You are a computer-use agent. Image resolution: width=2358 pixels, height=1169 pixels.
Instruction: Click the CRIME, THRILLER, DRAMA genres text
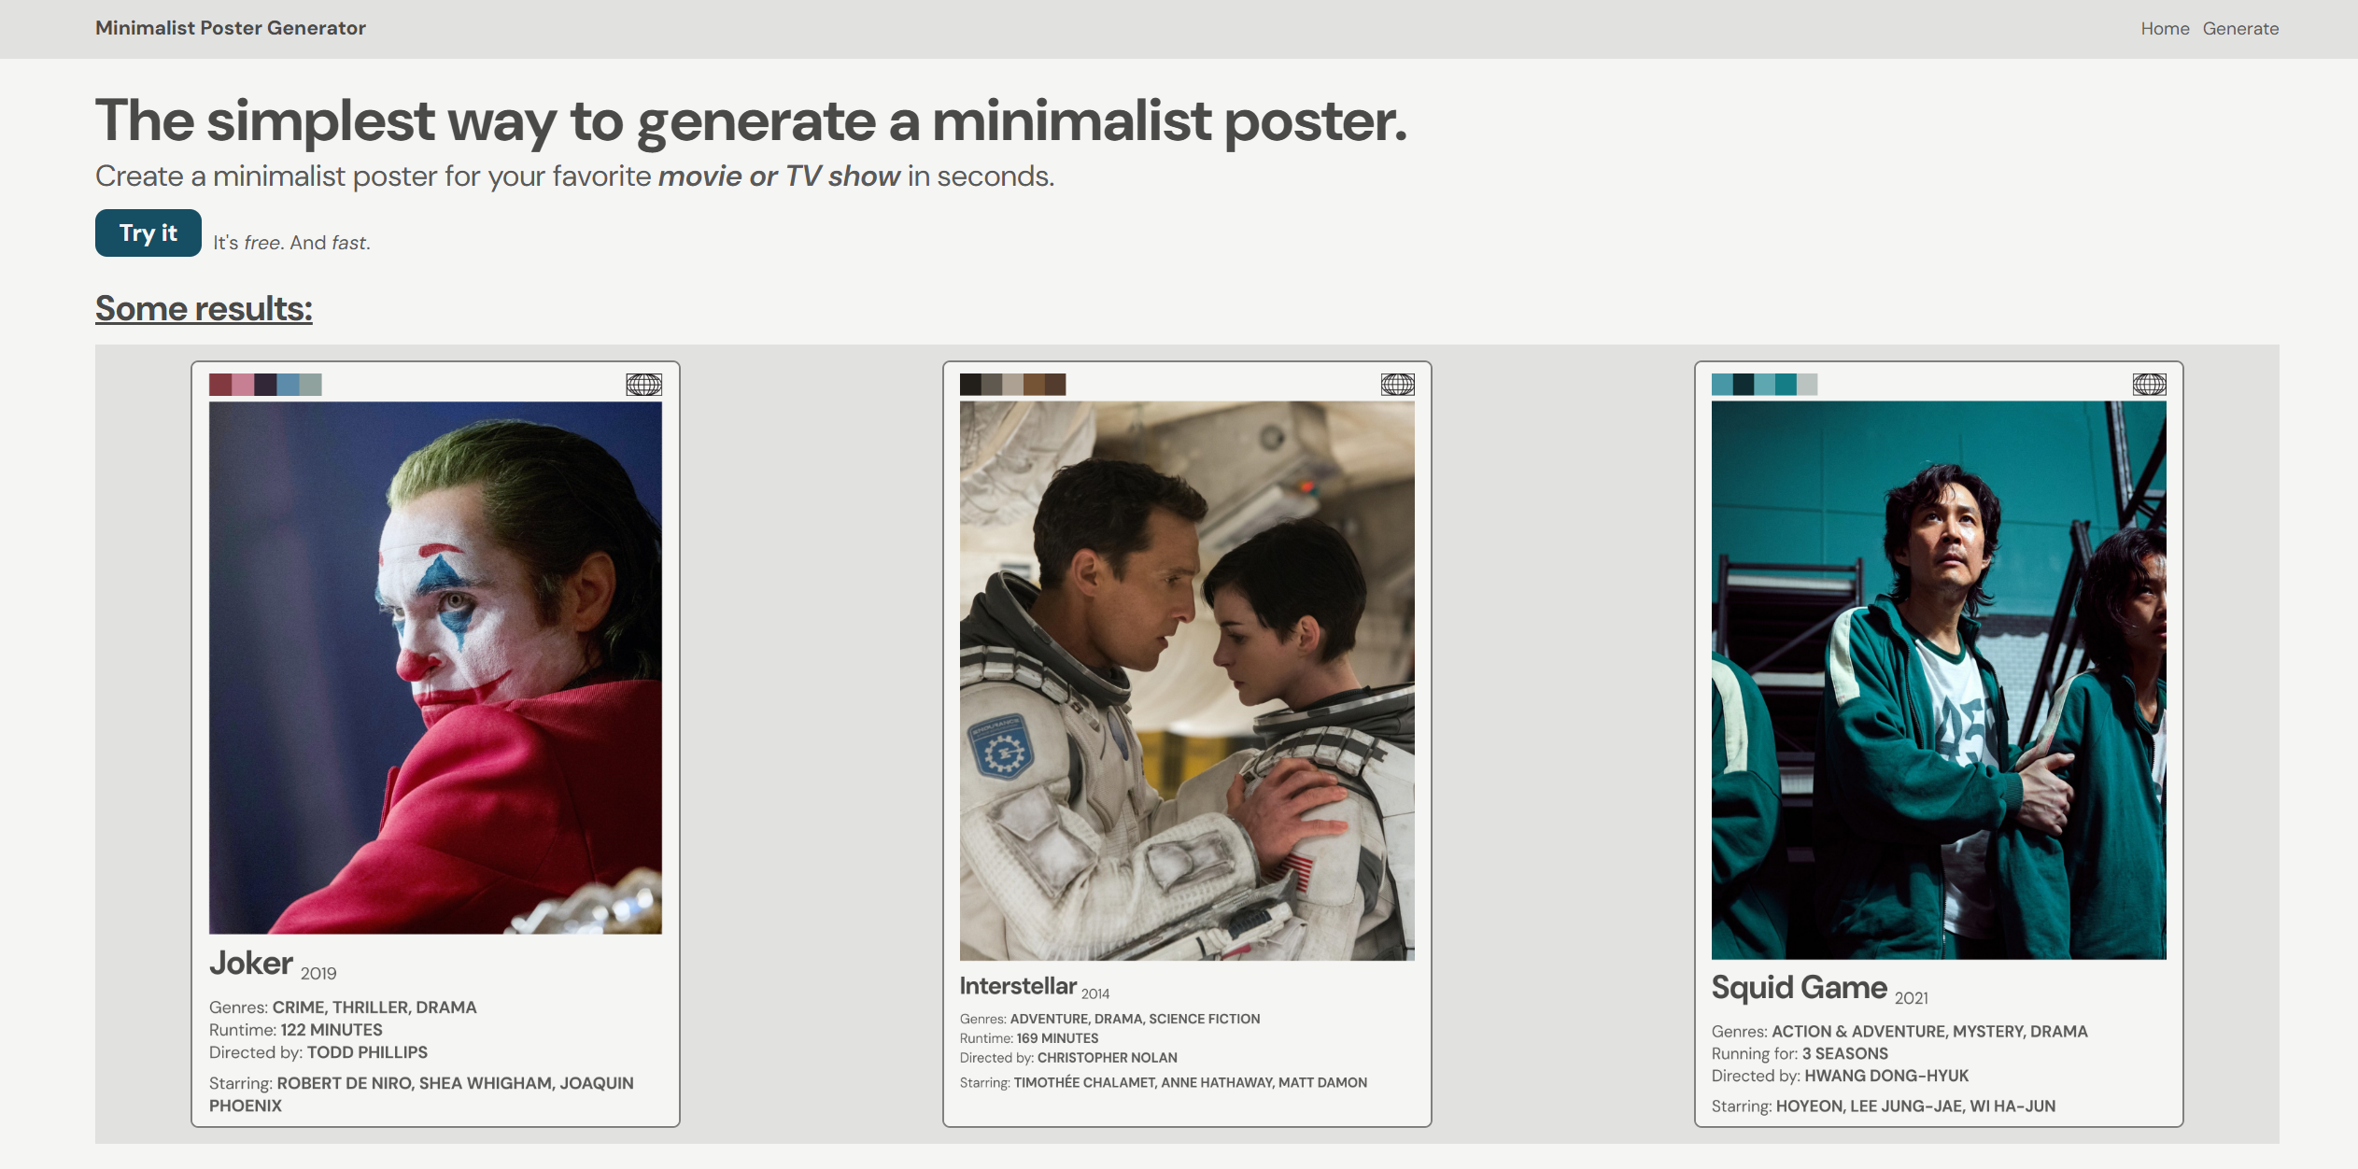374,1007
